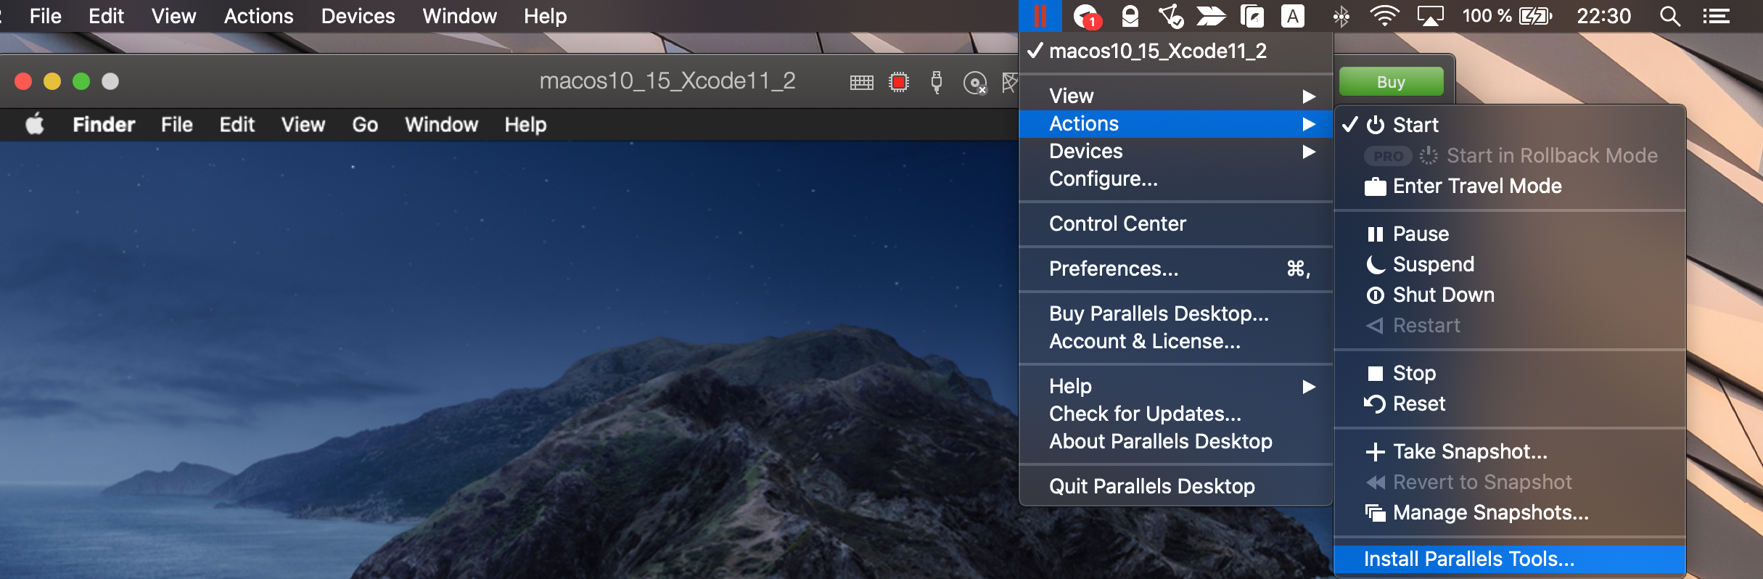Click the red CPU chip toolbar icon
This screenshot has height=579, width=1763.
click(x=899, y=83)
